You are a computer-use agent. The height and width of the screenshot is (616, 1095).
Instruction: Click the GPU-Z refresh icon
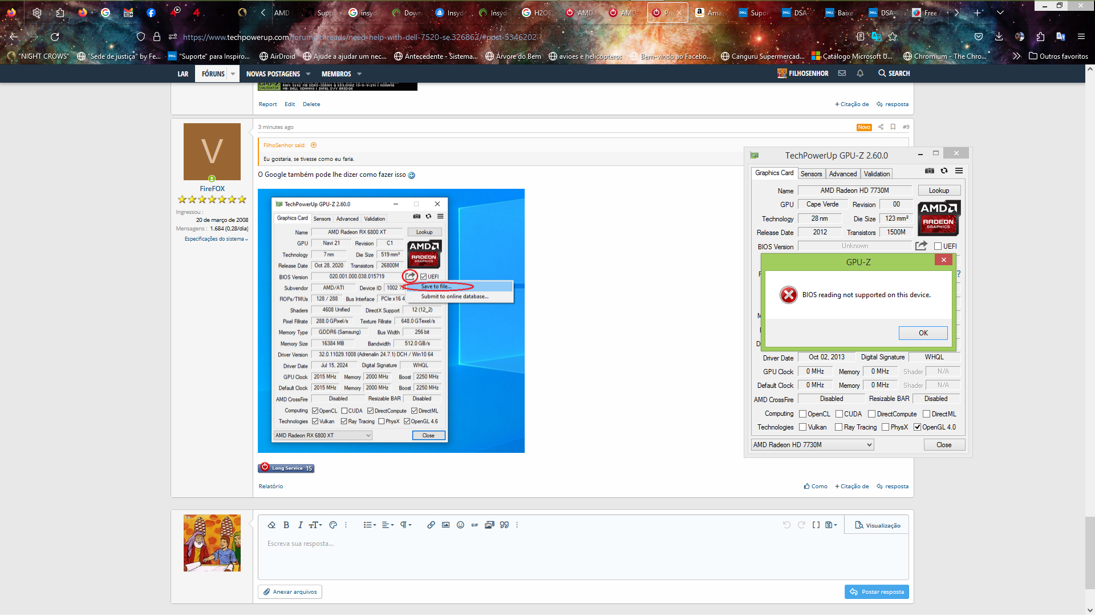944,171
